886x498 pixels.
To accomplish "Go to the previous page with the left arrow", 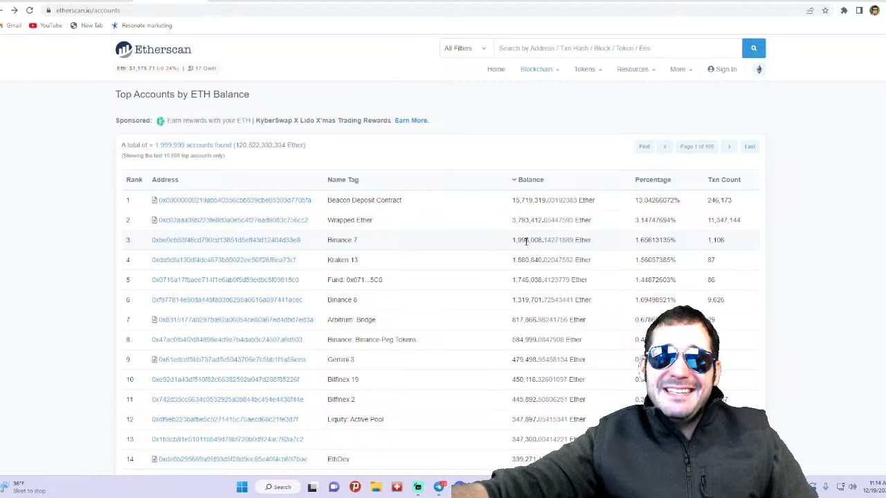I will tap(664, 147).
